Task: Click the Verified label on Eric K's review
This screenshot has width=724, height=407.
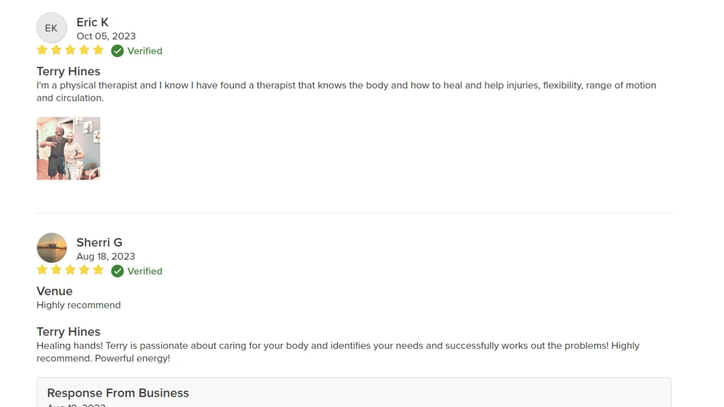Action: click(x=145, y=51)
